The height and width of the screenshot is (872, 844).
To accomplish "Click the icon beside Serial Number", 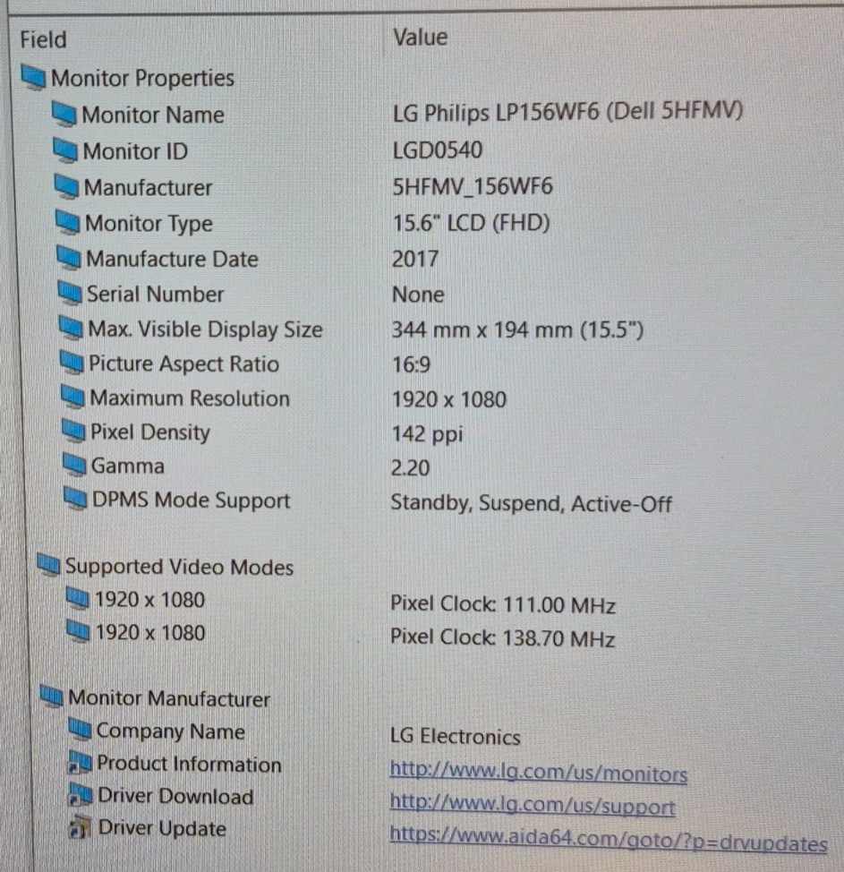I will coord(70,293).
